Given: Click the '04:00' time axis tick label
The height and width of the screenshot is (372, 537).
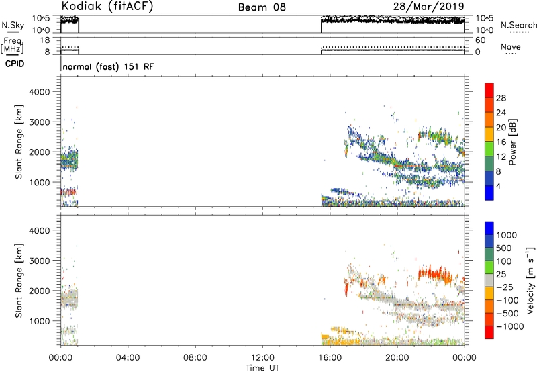Looking at the screenshot, I should [x=128, y=358].
